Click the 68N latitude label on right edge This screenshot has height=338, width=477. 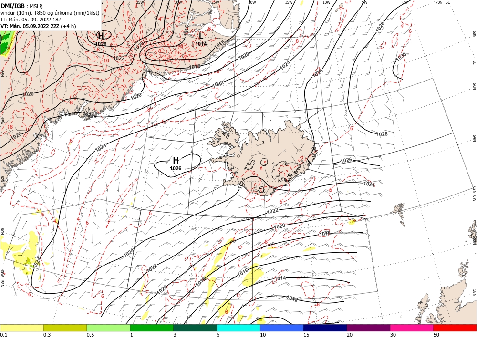474,33
